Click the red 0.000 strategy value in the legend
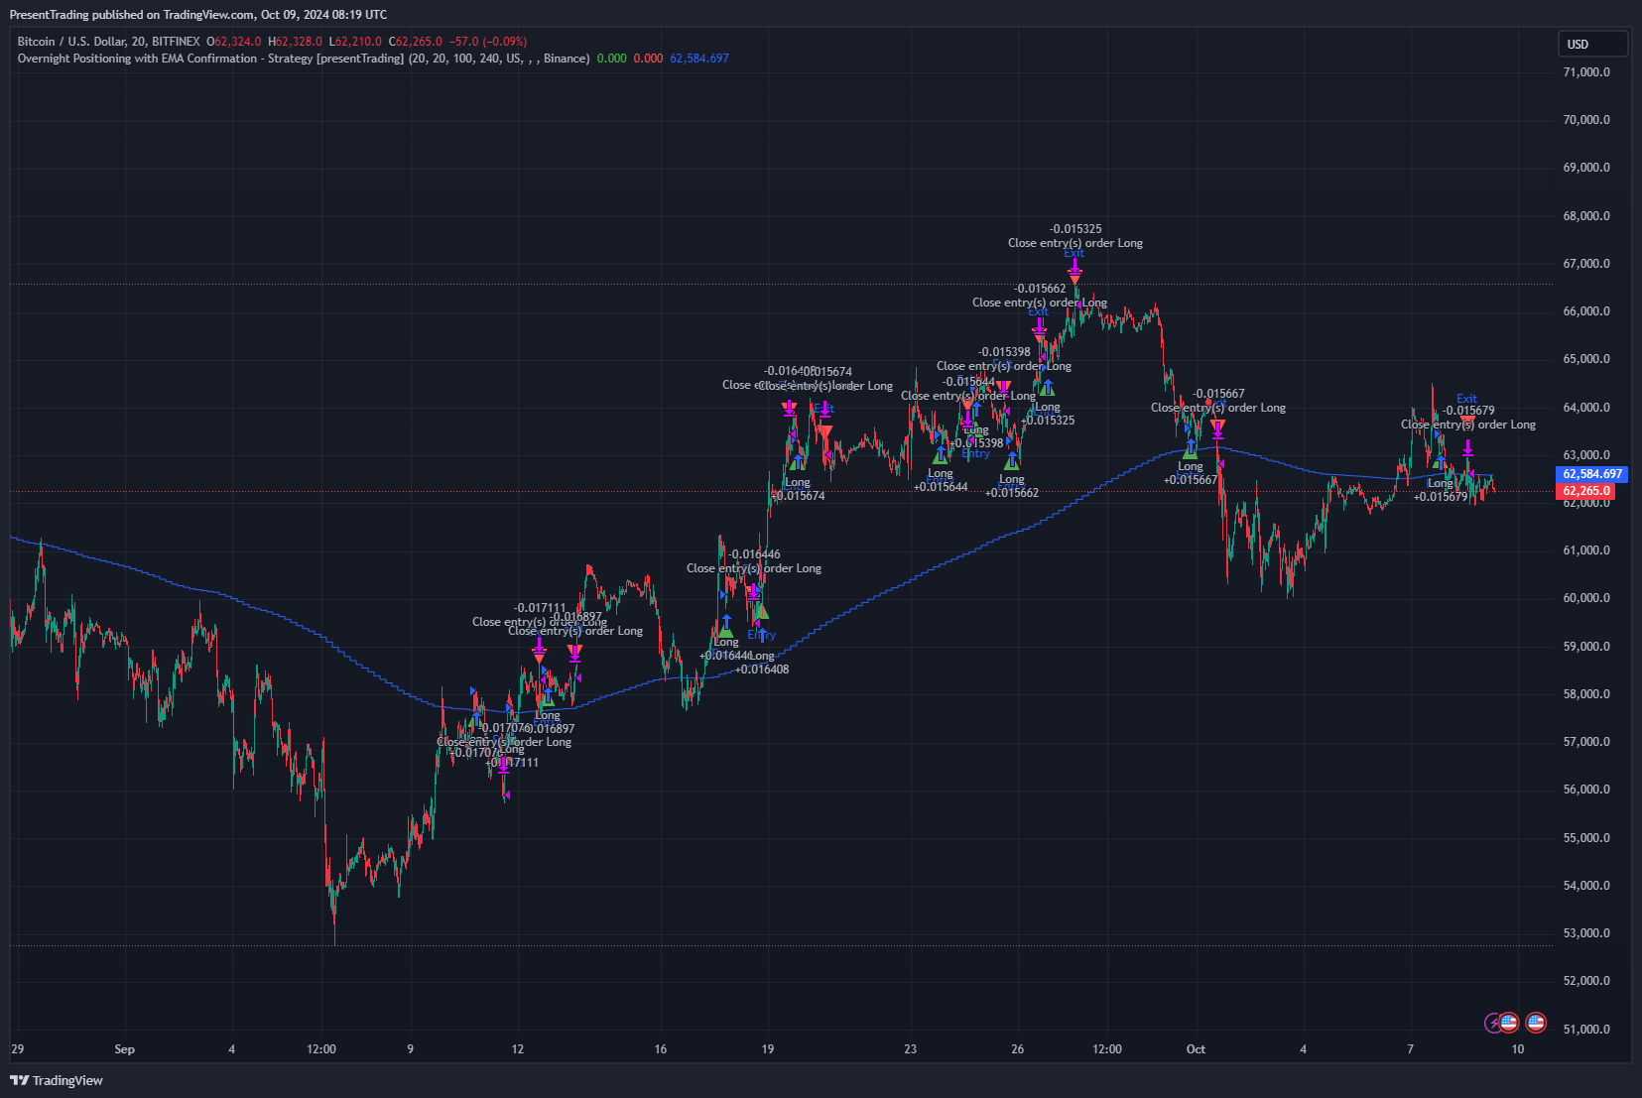This screenshot has height=1098, width=1642. tap(648, 59)
